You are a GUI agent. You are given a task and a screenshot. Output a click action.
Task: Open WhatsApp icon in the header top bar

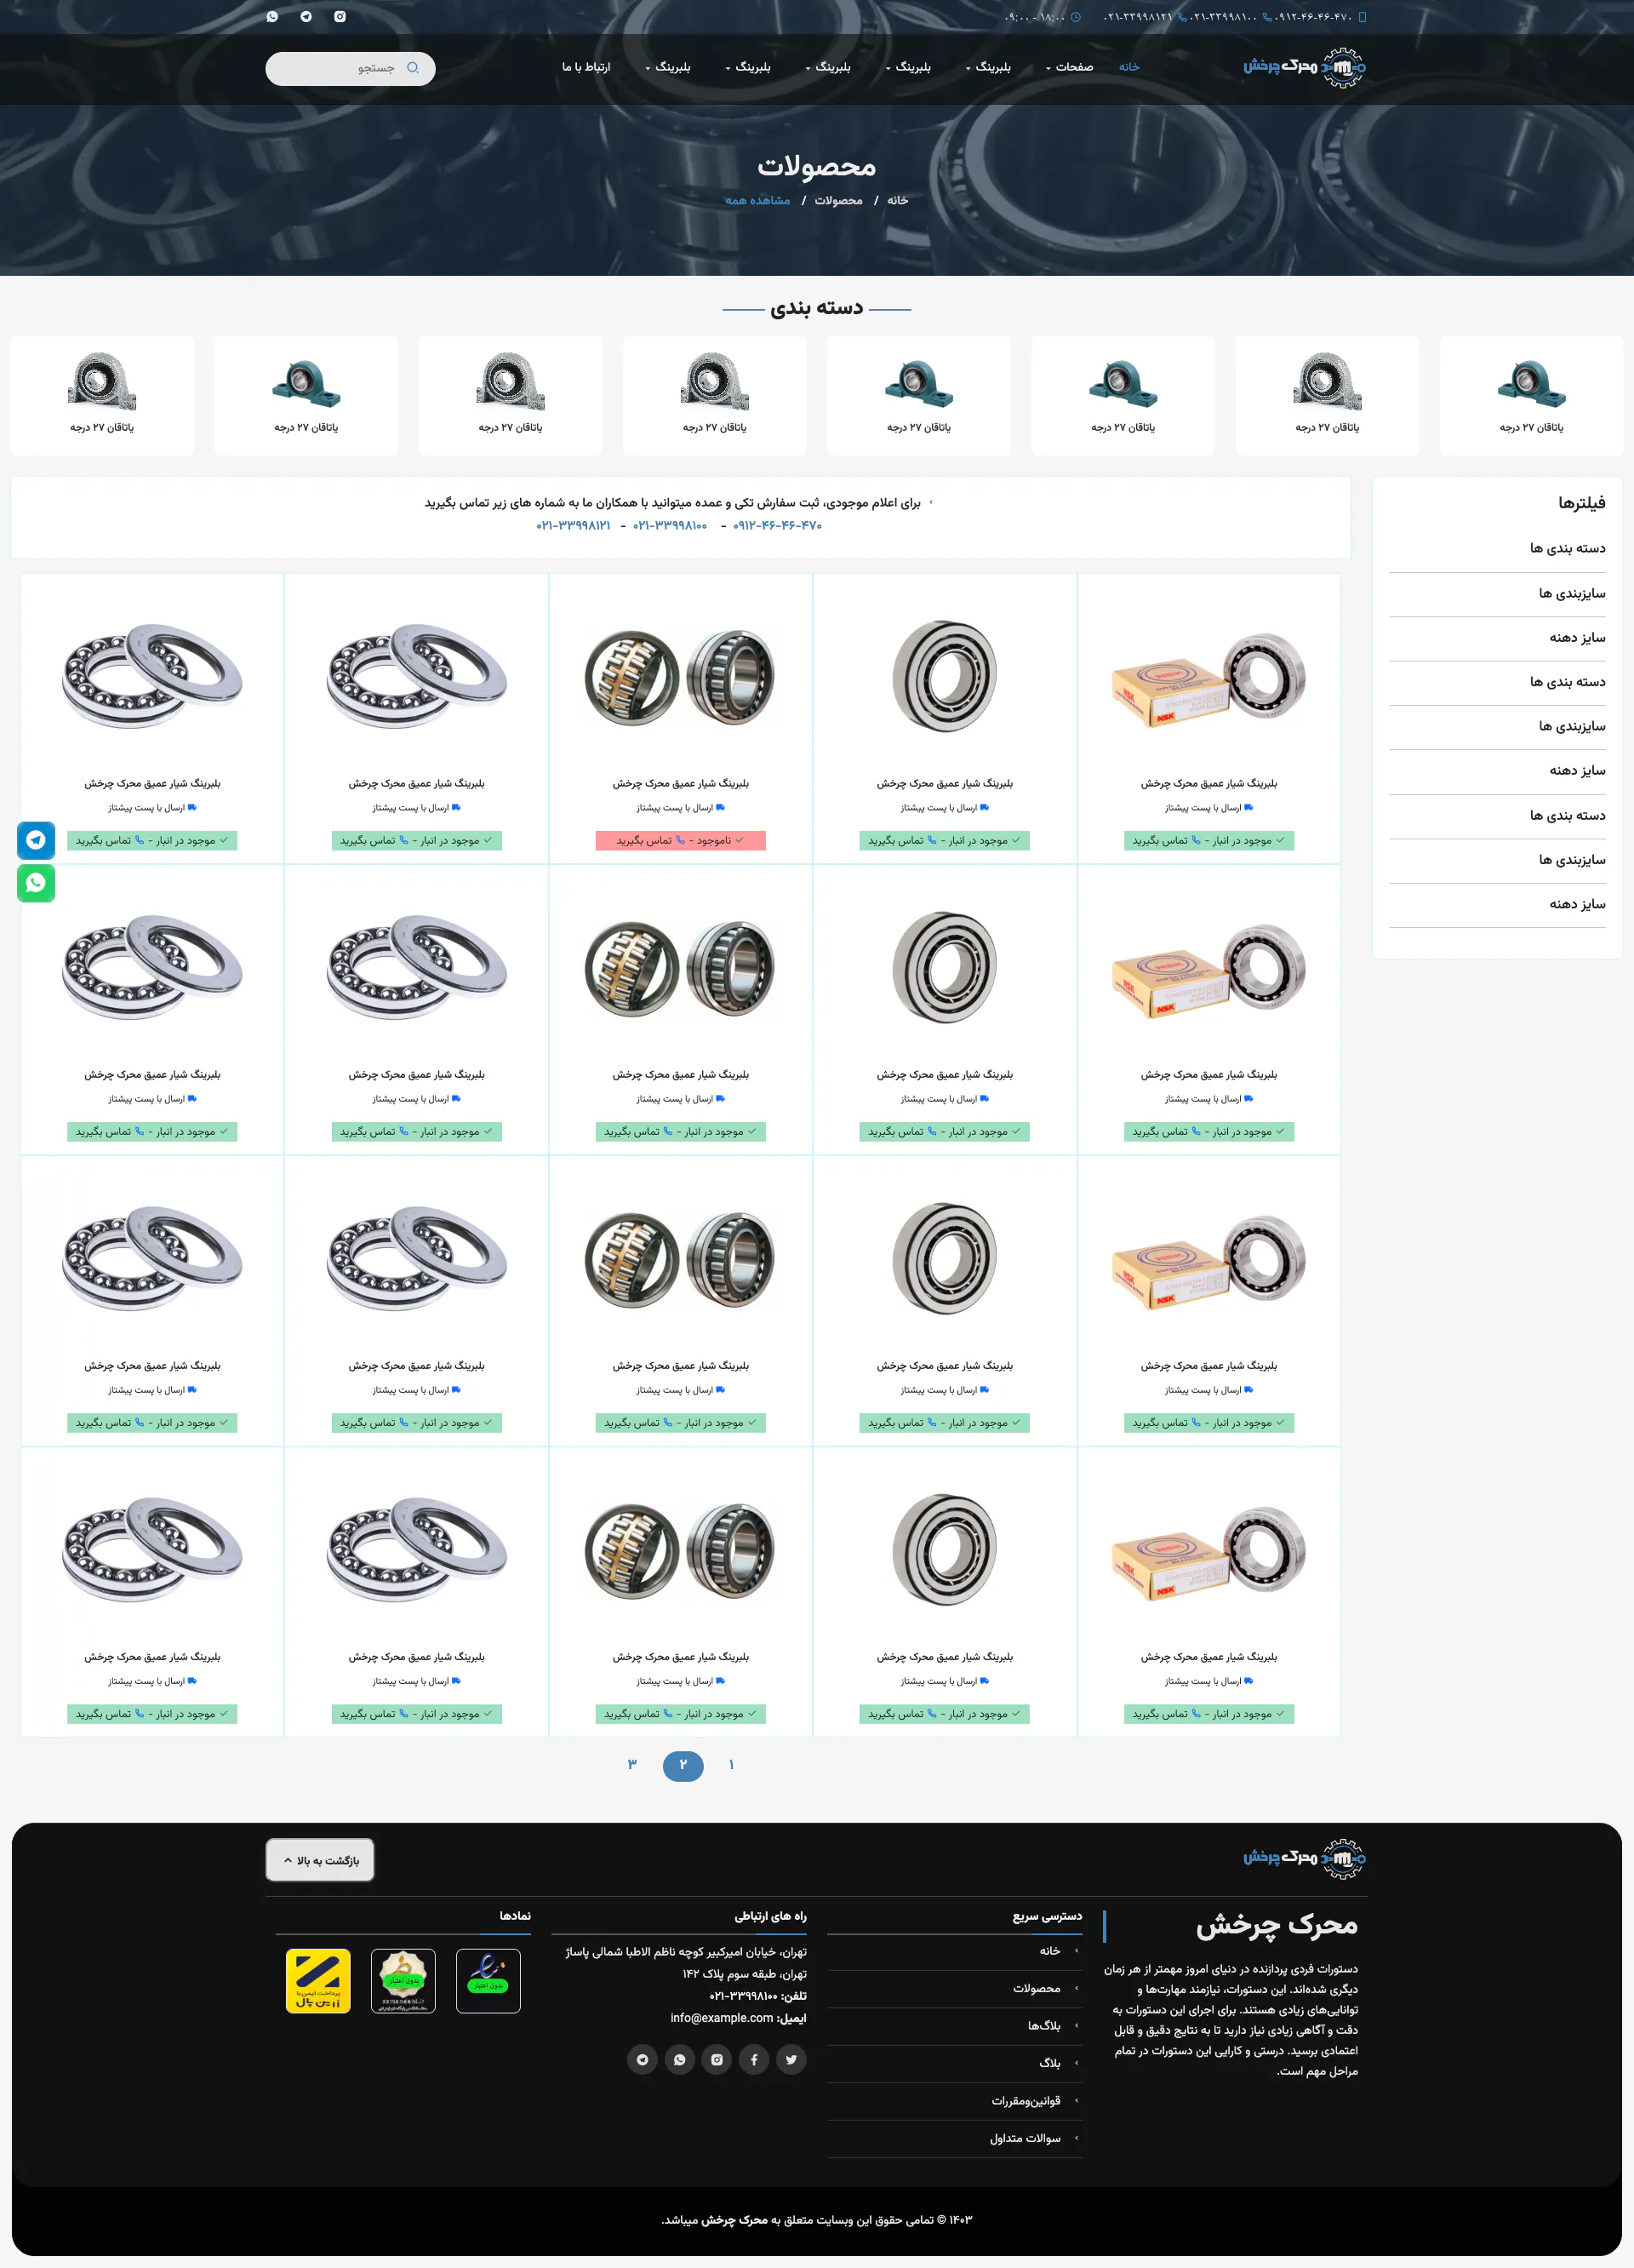click(271, 16)
